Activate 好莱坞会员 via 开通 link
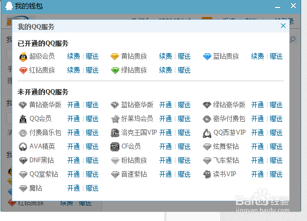 coord(166,119)
